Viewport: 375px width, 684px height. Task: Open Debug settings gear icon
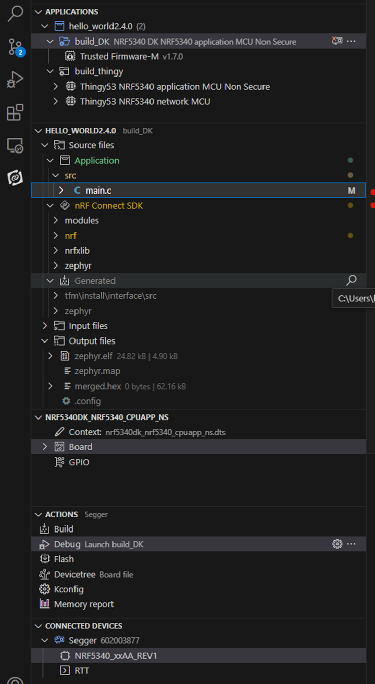337,544
